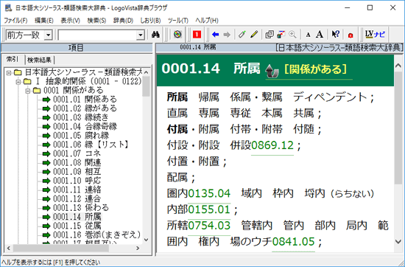Go back with the blue left arrow

coord(215,35)
